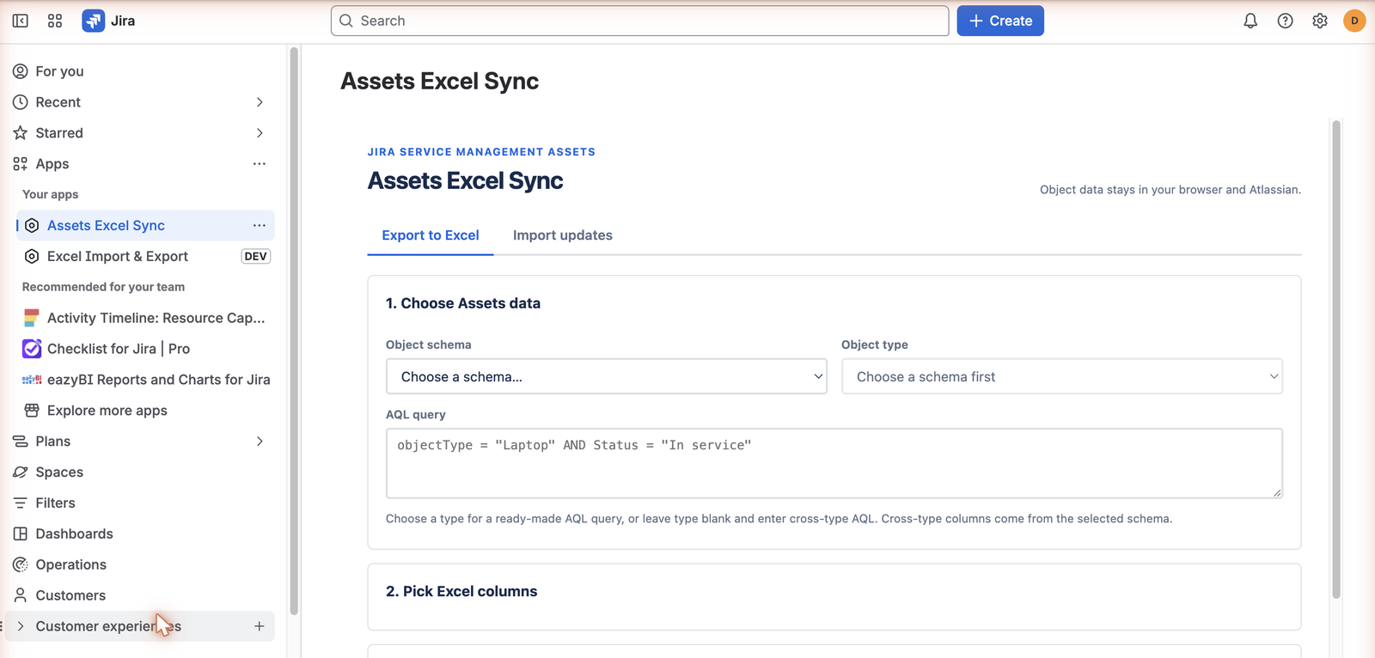
Task: Open Activity Timeline: Resource Cap... app
Action: 156,318
